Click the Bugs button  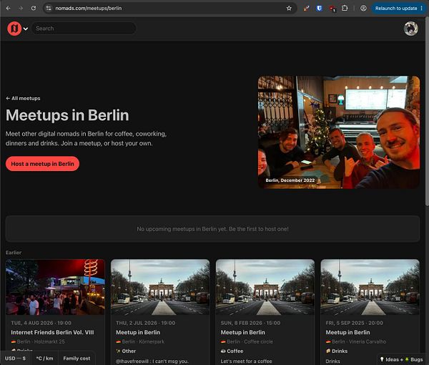(414, 359)
